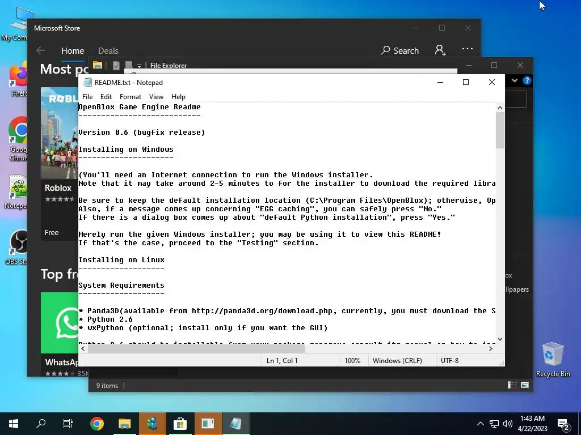The height and width of the screenshot is (435, 581).
Task: Open Chrome from the taskbar
Action: coord(96,424)
